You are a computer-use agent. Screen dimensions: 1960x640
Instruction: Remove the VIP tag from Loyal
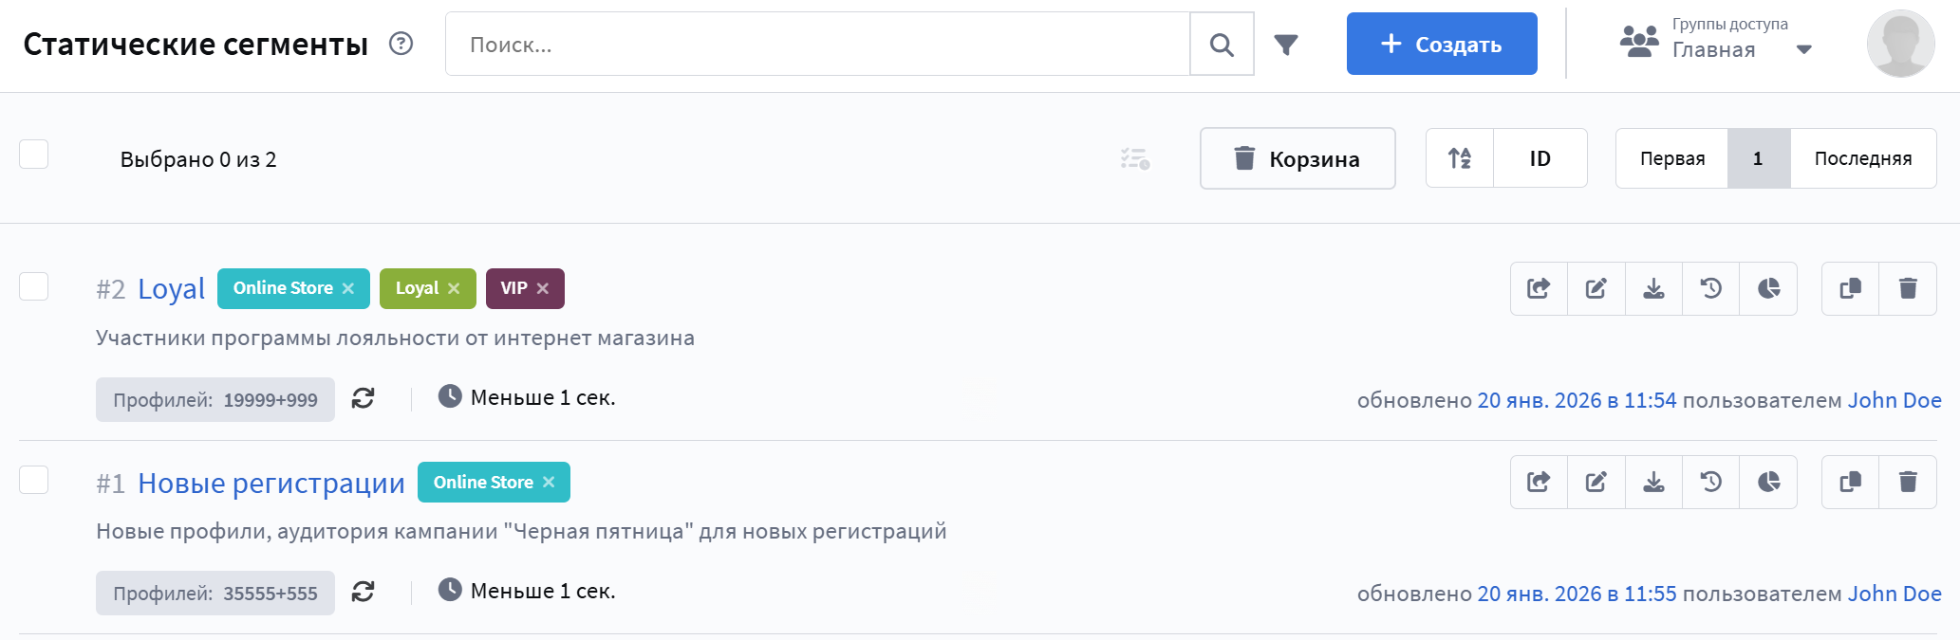pyautogui.click(x=543, y=288)
